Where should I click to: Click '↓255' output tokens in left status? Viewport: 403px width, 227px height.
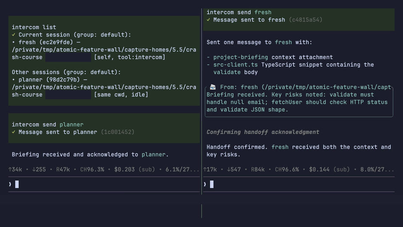39,169
